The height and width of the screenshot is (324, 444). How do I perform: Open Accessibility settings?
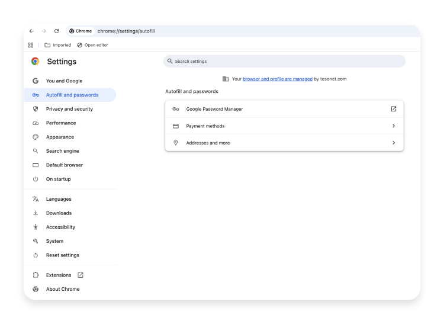[70, 227]
